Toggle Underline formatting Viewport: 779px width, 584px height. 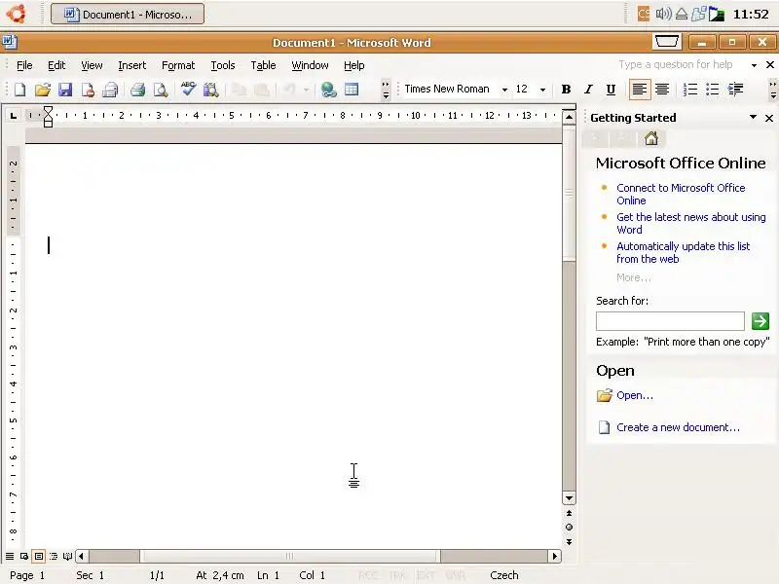pyautogui.click(x=611, y=90)
